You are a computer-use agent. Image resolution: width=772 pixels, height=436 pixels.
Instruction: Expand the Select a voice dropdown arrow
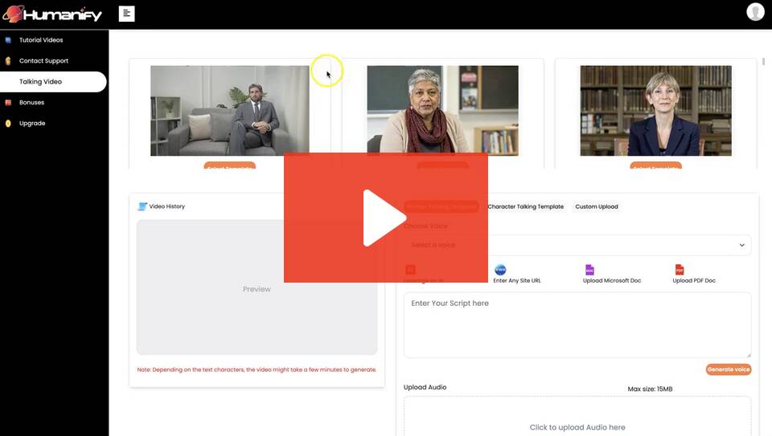pyautogui.click(x=741, y=245)
